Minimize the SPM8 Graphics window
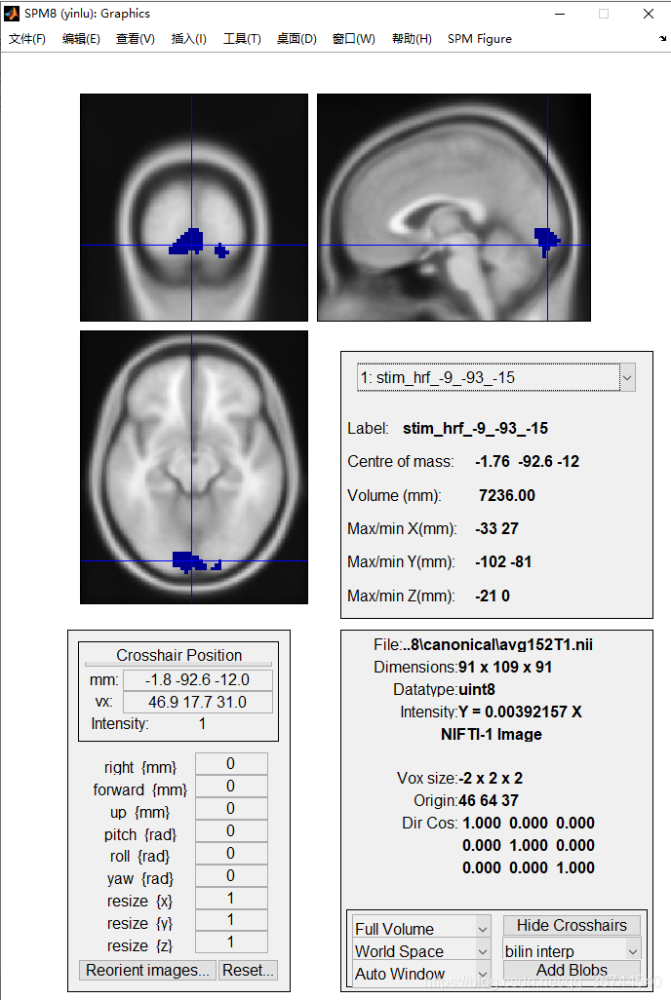Image resolution: width=671 pixels, height=1000 pixels. 560,14
